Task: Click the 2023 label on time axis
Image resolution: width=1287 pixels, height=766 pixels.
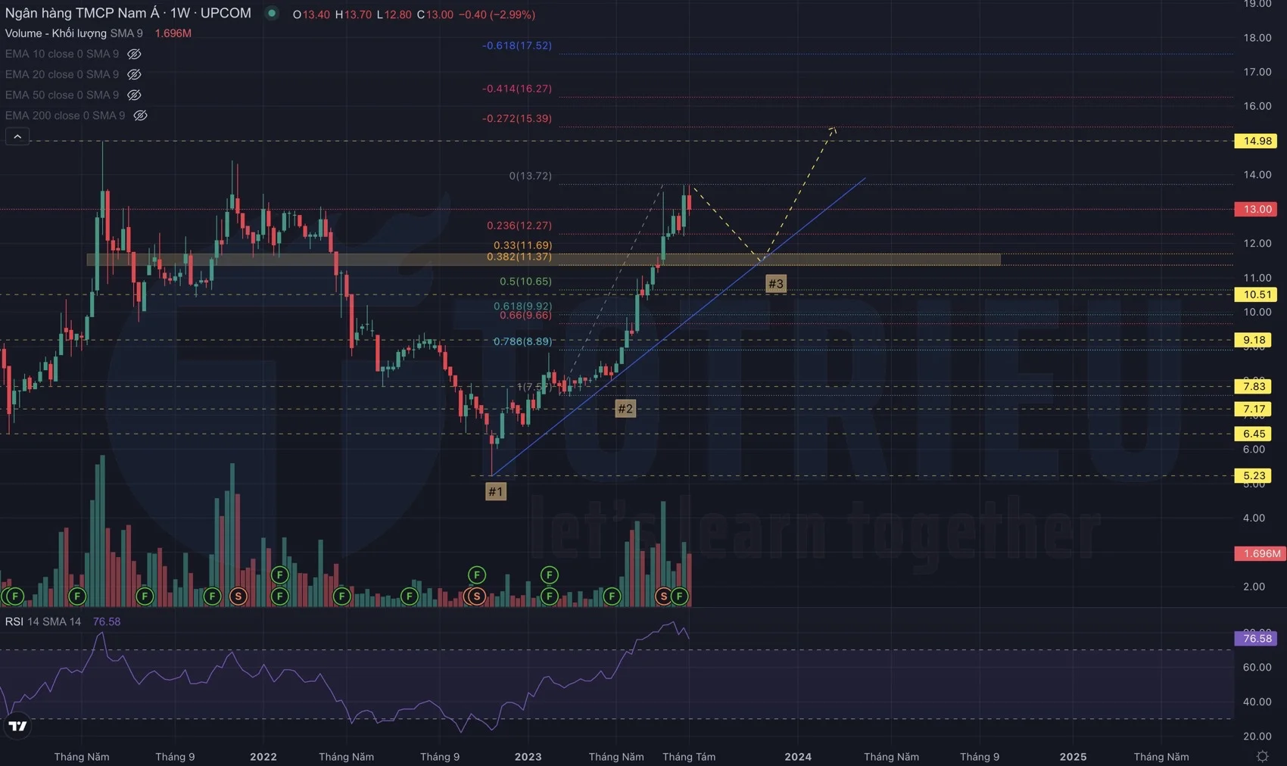Action: coord(528,756)
